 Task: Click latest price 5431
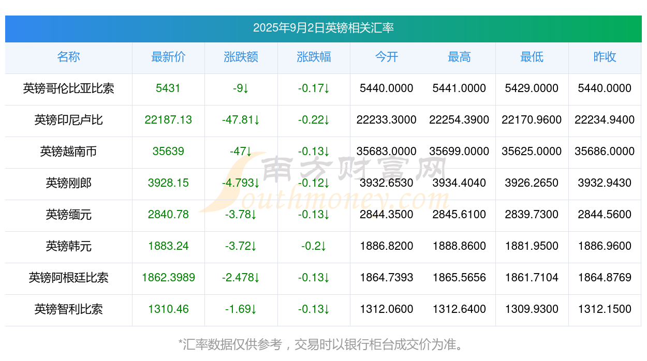click(168, 88)
